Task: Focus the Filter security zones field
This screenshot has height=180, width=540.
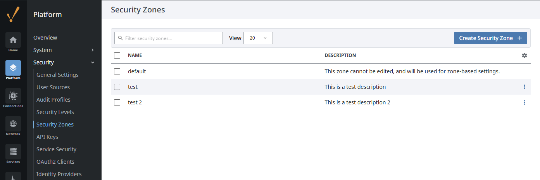Action: [x=169, y=38]
